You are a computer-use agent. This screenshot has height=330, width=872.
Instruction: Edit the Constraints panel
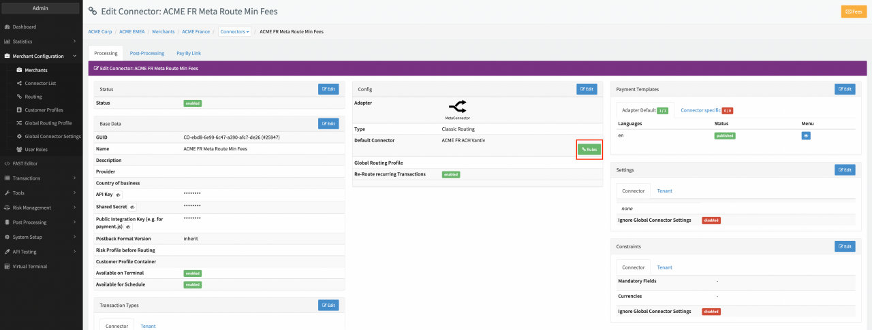(844, 246)
